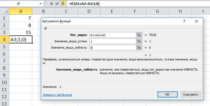Image resolution: width=210 pixels, height=106 pixels.
Task: Select column E header
Action: click(x=112, y=11)
